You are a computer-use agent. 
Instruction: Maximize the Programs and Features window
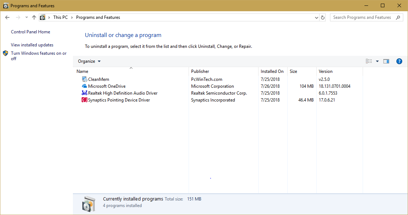(383, 5)
